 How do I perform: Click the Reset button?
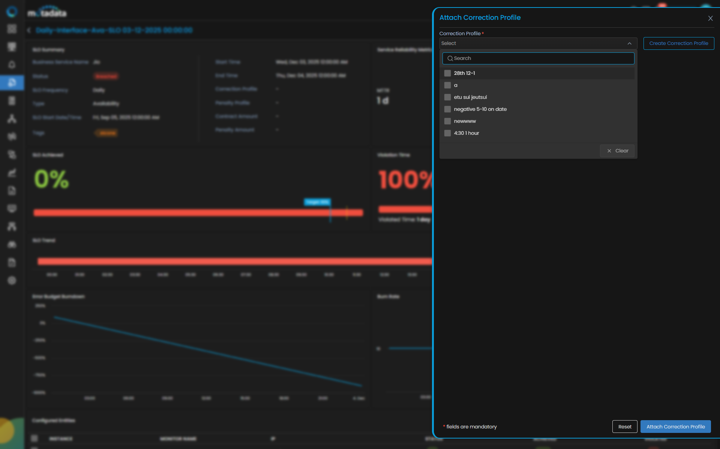[x=625, y=427]
